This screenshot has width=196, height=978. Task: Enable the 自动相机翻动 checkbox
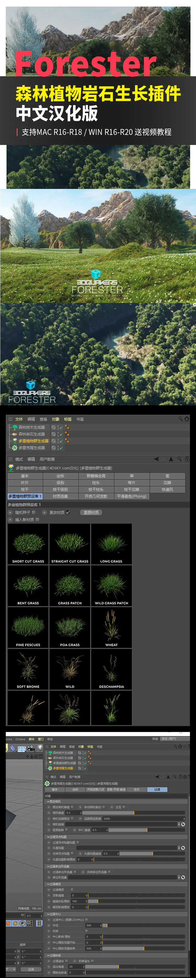[x=104, y=807]
